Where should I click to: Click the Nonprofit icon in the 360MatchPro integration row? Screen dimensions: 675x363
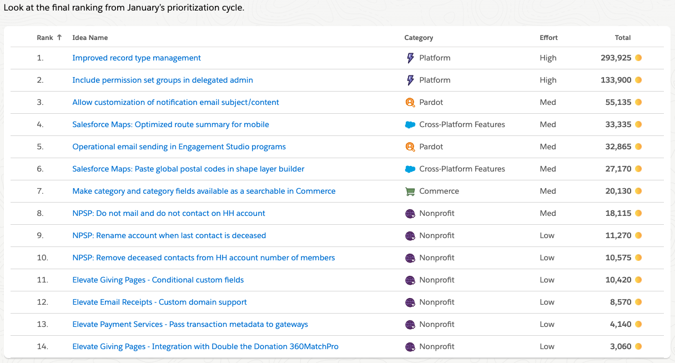point(410,347)
